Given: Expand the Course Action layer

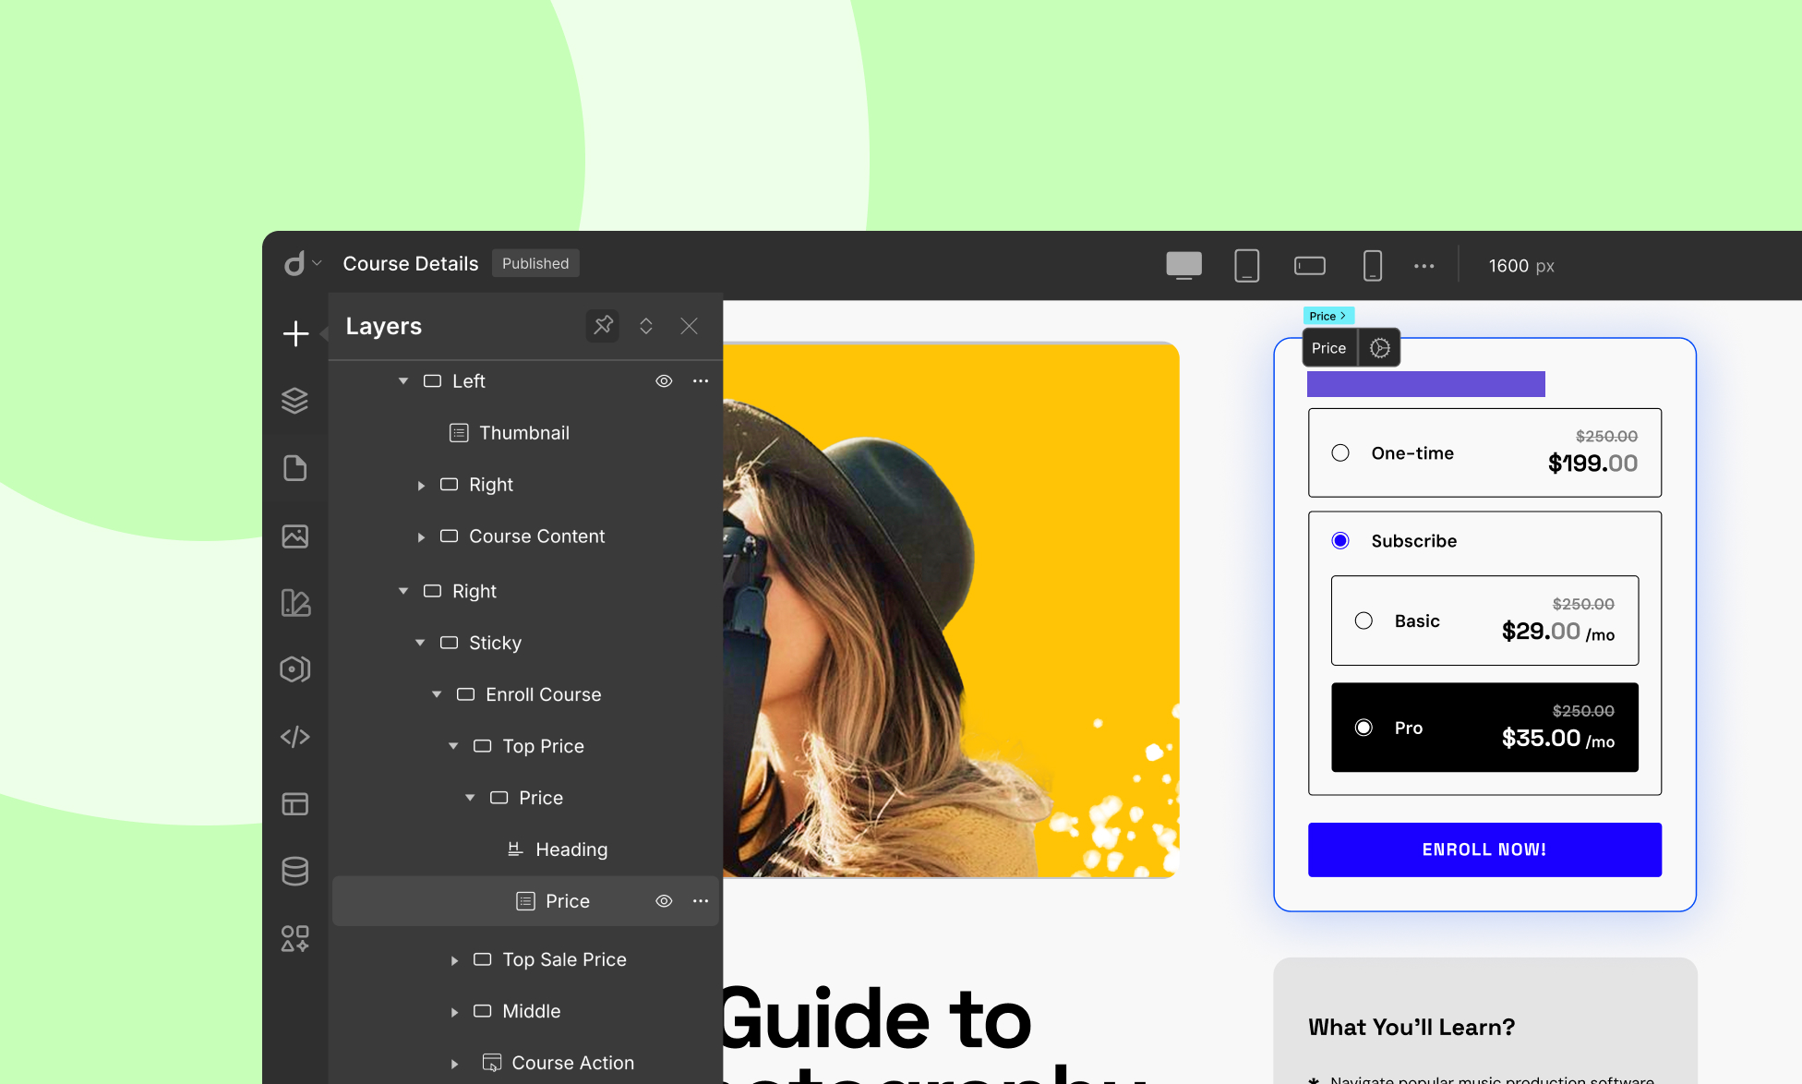Looking at the screenshot, I should (x=454, y=1065).
